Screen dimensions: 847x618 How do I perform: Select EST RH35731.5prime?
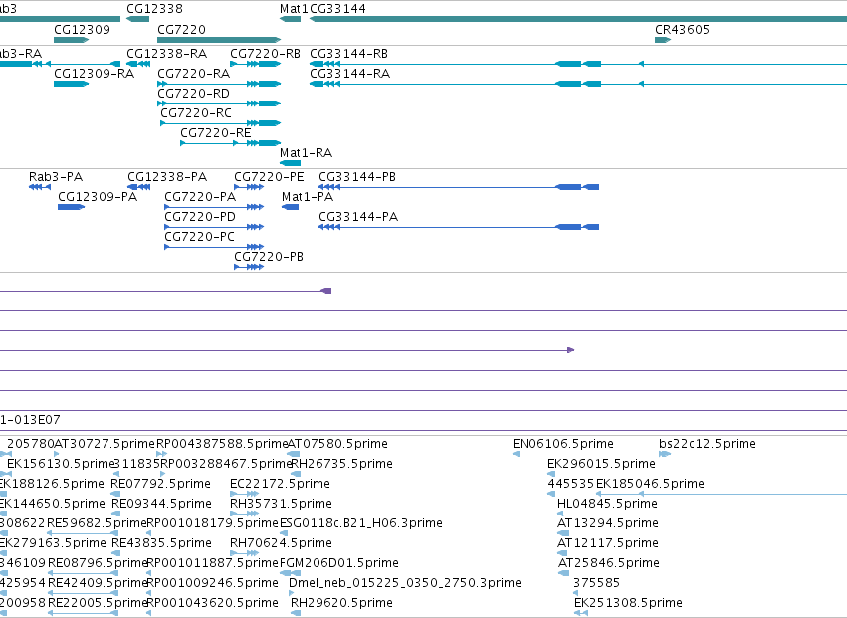tap(282, 504)
